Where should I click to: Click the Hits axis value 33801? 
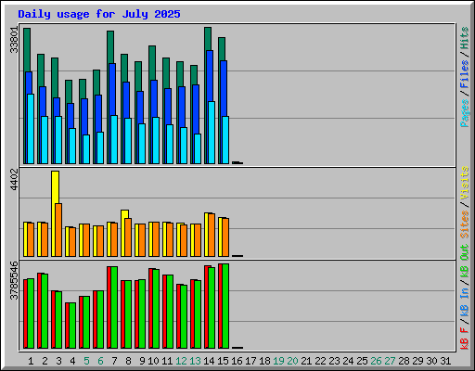[x=14, y=40]
